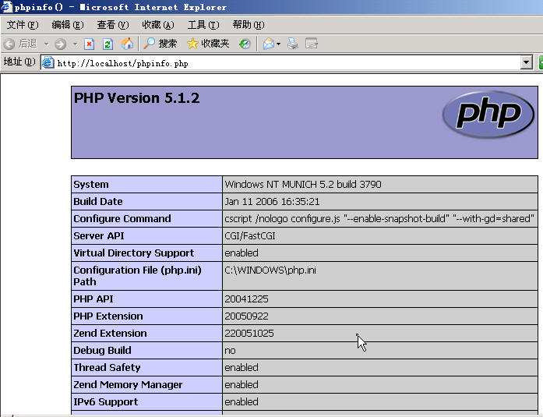
Task: Open the 工具(T) menu
Action: coord(203,25)
